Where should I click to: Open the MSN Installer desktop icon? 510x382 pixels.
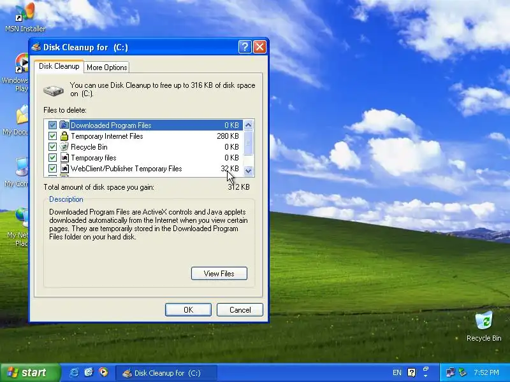(x=25, y=18)
